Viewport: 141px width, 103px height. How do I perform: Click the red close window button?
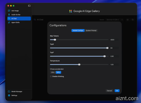tap(8, 6)
